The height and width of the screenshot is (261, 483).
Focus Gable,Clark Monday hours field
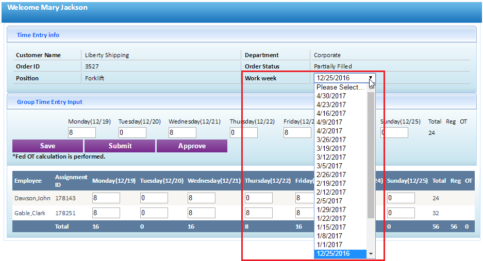[x=106, y=213]
